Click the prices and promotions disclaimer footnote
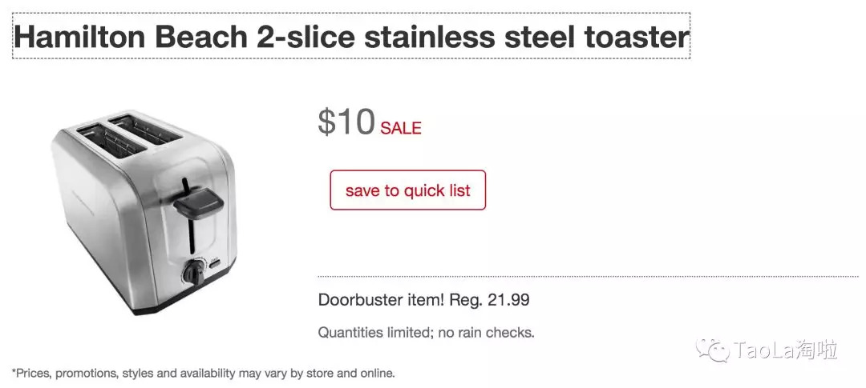Viewport: 866px width, 388px height. coord(203,373)
